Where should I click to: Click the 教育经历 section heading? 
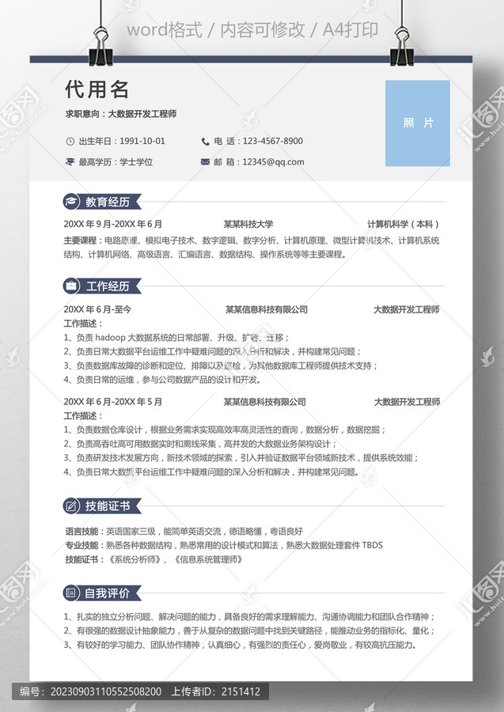click(108, 202)
